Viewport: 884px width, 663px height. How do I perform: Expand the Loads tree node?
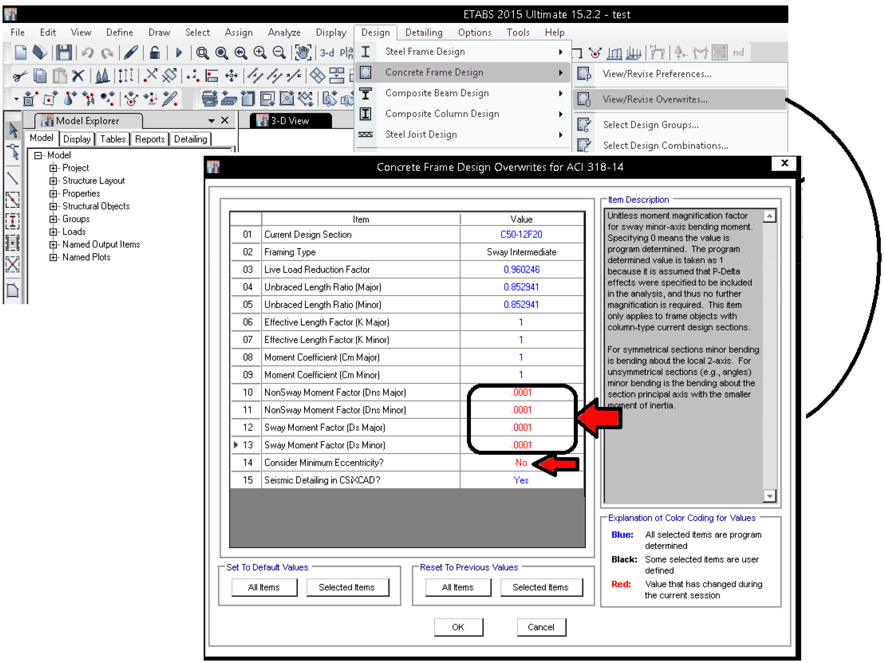pyautogui.click(x=53, y=232)
